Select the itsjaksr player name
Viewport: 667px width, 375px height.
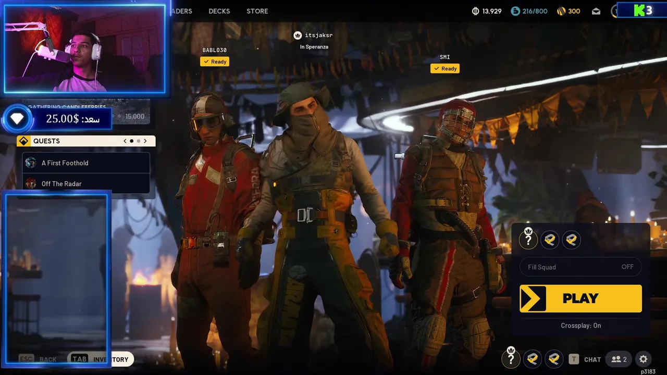tap(318, 35)
